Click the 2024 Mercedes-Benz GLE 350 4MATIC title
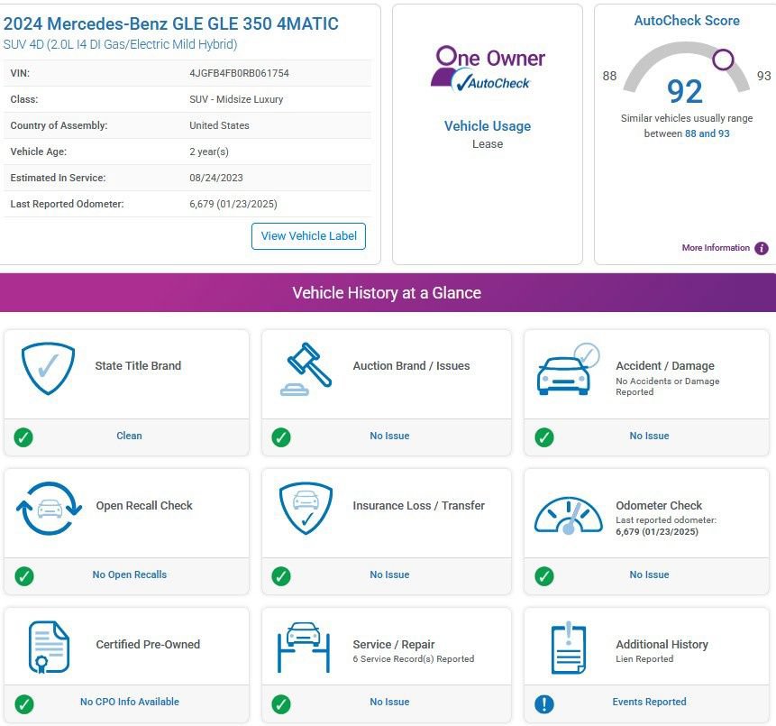 pos(170,23)
